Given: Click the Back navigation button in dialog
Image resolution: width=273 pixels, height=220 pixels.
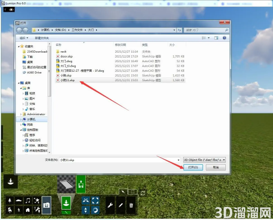Looking at the screenshot, I should 19,30.
